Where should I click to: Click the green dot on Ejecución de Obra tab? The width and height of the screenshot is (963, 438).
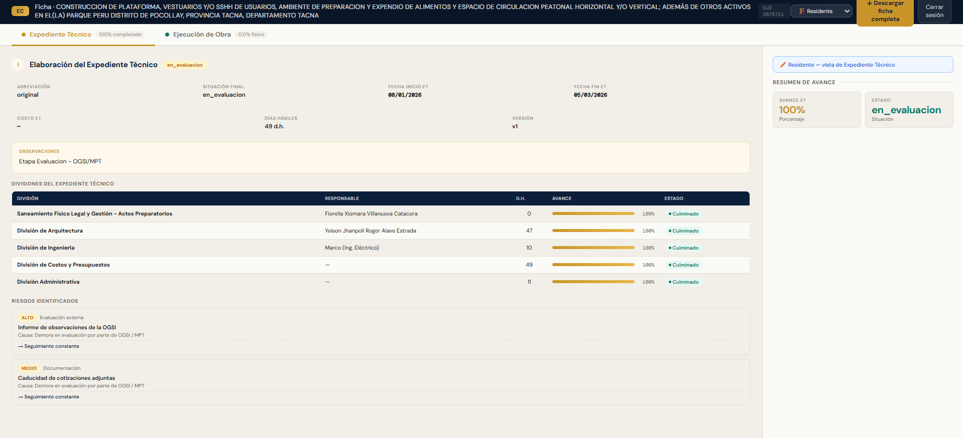(167, 35)
